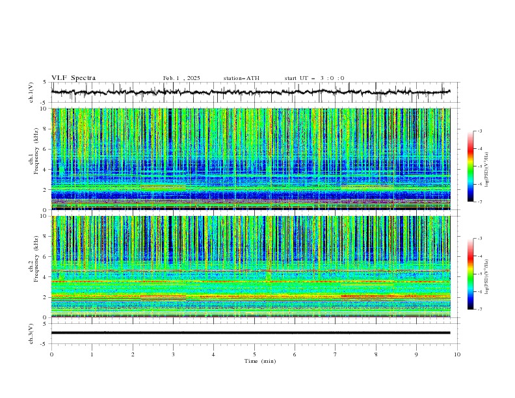Click time axis tick label "3"
Screen dimensions: 515x398
tap(173, 354)
